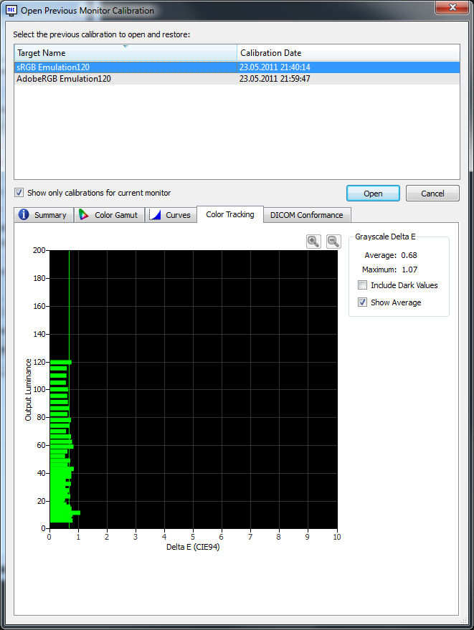
Task: Uncheck the Show Average checkbox
Action: click(363, 302)
